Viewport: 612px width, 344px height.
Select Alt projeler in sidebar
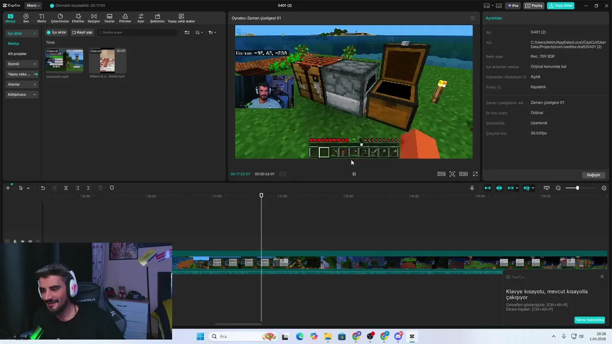(x=17, y=54)
